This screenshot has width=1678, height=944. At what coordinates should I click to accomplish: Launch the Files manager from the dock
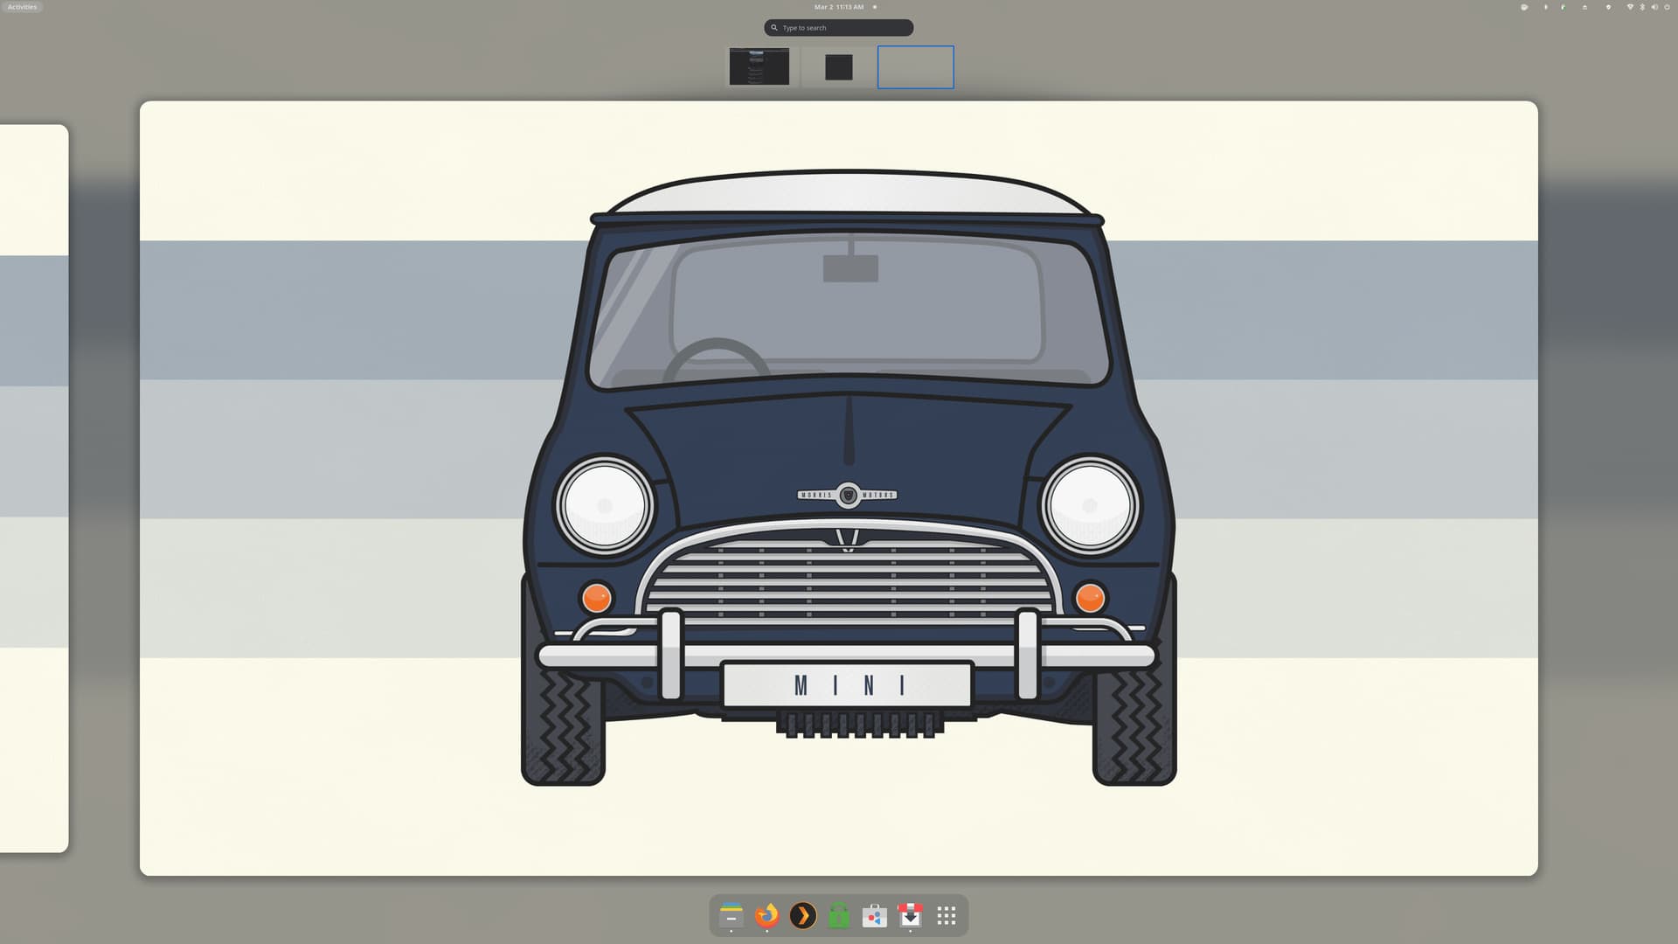(x=732, y=915)
